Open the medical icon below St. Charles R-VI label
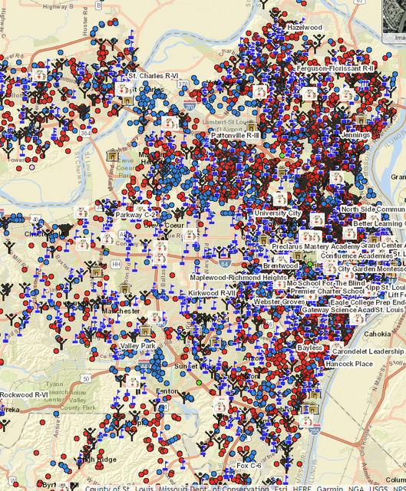The width and height of the screenshot is (406, 491). pyautogui.click(x=123, y=89)
